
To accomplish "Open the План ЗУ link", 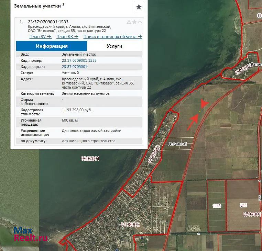I will tap(41, 36).
